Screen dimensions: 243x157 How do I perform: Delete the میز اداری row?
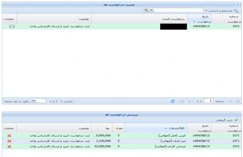click(x=9, y=141)
